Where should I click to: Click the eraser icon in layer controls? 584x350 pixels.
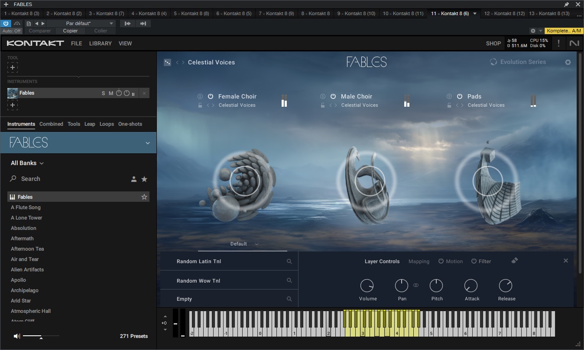(514, 261)
